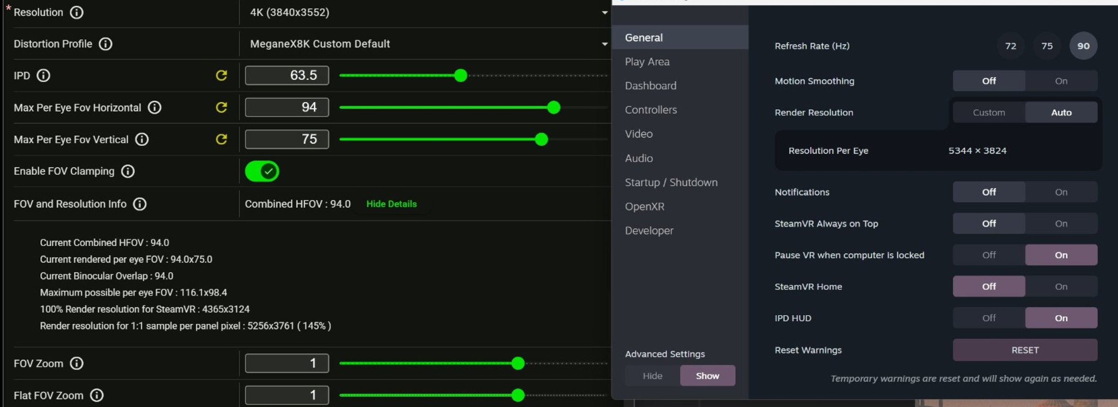This screenshot has height=407, width=1118.
Task: Open the Dashboard settings section
Action: point(680,86)
